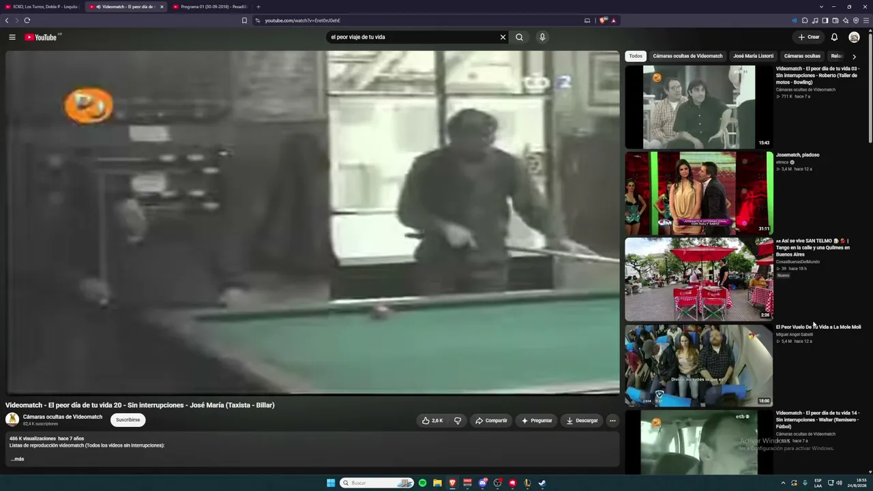Click the address bar URL
Viewport: 873px width, 491px height.
coord(303,20)
